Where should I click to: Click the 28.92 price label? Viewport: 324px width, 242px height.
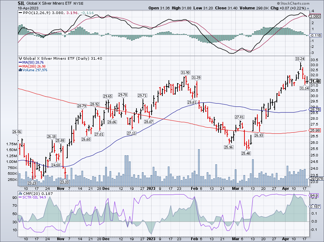pyautogui.click(x=95, y=104)
